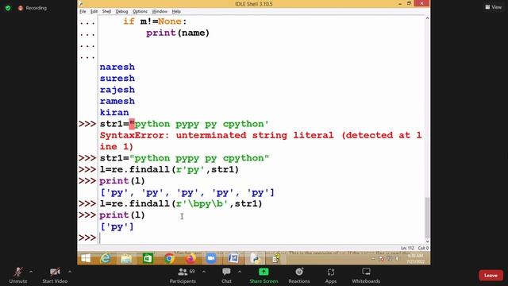Open the Zoom Chat panel
The image size is (508, 286).
pyautogui.click(x=226, y=275)
